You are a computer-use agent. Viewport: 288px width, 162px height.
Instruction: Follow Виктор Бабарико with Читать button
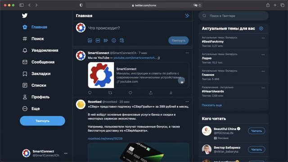tap(256, 149)
